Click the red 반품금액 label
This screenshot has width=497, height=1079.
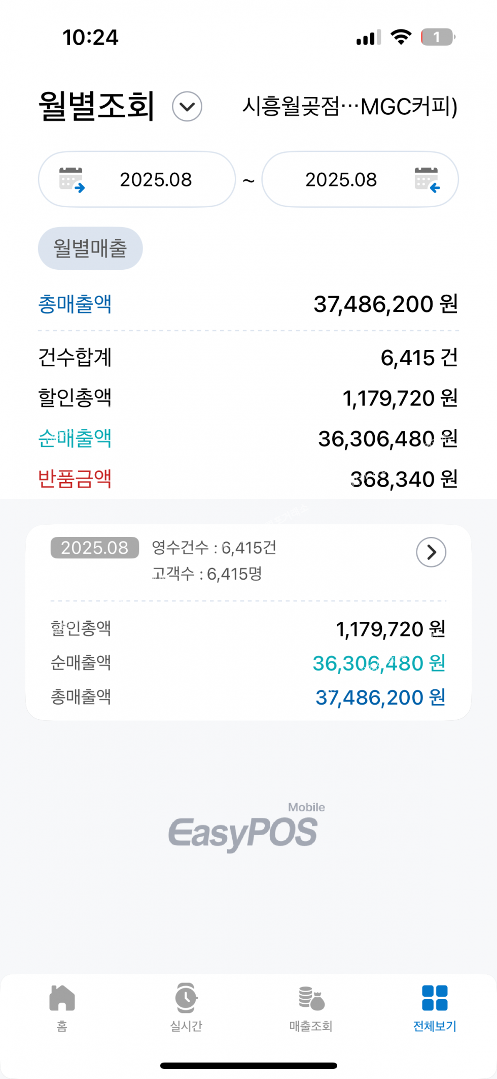coord(75,479)
